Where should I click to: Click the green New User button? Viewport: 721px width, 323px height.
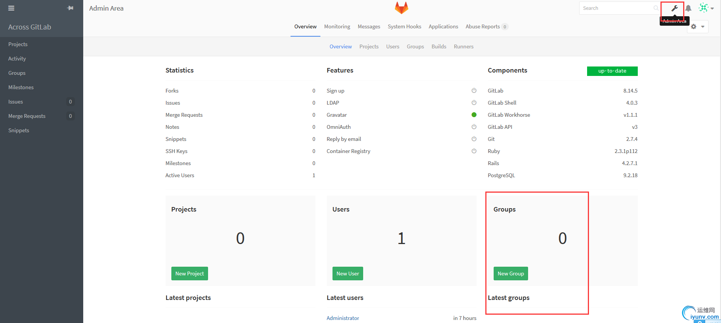348,274
